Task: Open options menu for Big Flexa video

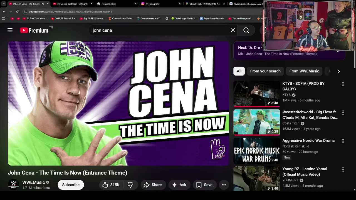Action: tap(343, 112)
